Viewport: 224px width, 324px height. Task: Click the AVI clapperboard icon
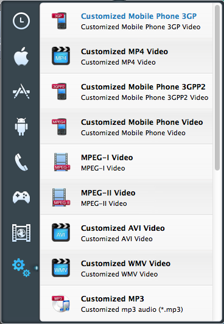click(x=61, y=233)
